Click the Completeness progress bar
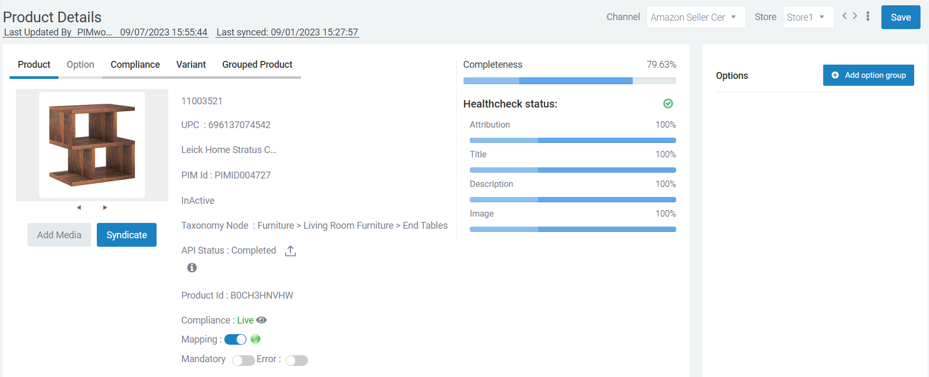The width and height of the screenshot is (929, 377). (570, 81)
